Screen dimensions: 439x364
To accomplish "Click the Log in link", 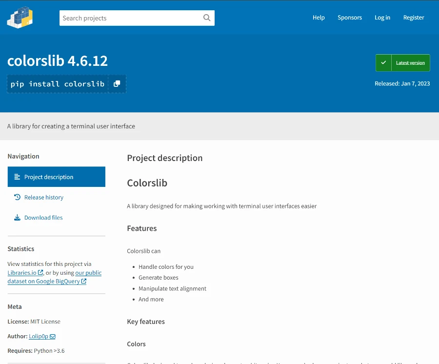I will (382, 18).
